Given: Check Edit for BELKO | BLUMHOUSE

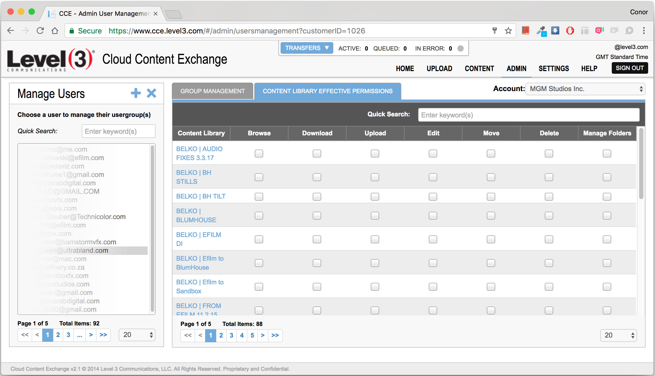Looking at the screenshot, I should 433,215.
